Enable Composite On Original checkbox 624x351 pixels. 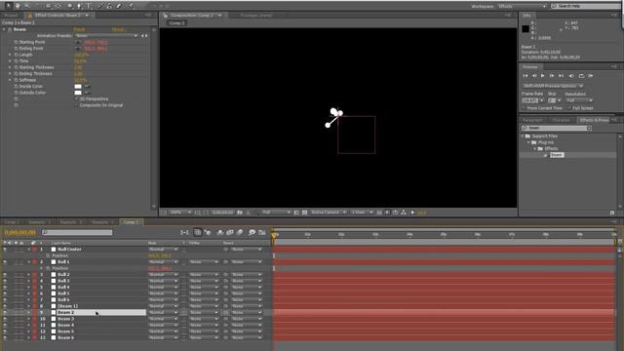click(x=76, y=105)
